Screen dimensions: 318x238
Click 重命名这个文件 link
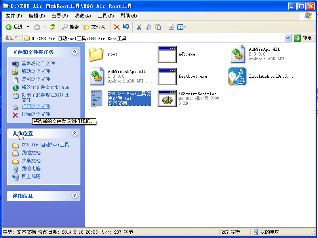tap(38, 63)
